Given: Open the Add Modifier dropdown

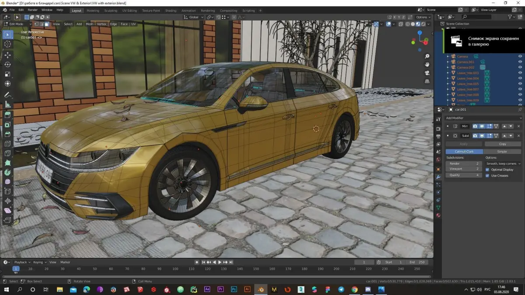Looking at the screenshot, I should 483,118.
